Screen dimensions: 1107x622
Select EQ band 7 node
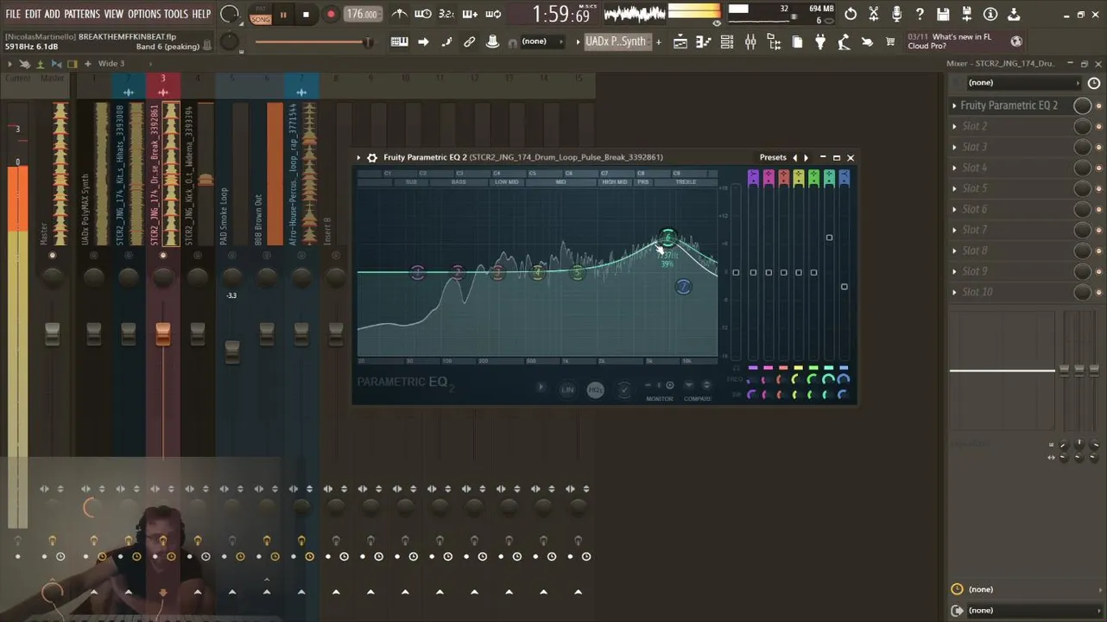[683, 286]
